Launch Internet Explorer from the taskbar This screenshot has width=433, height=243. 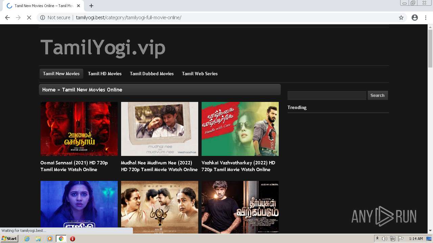[27, 239]
